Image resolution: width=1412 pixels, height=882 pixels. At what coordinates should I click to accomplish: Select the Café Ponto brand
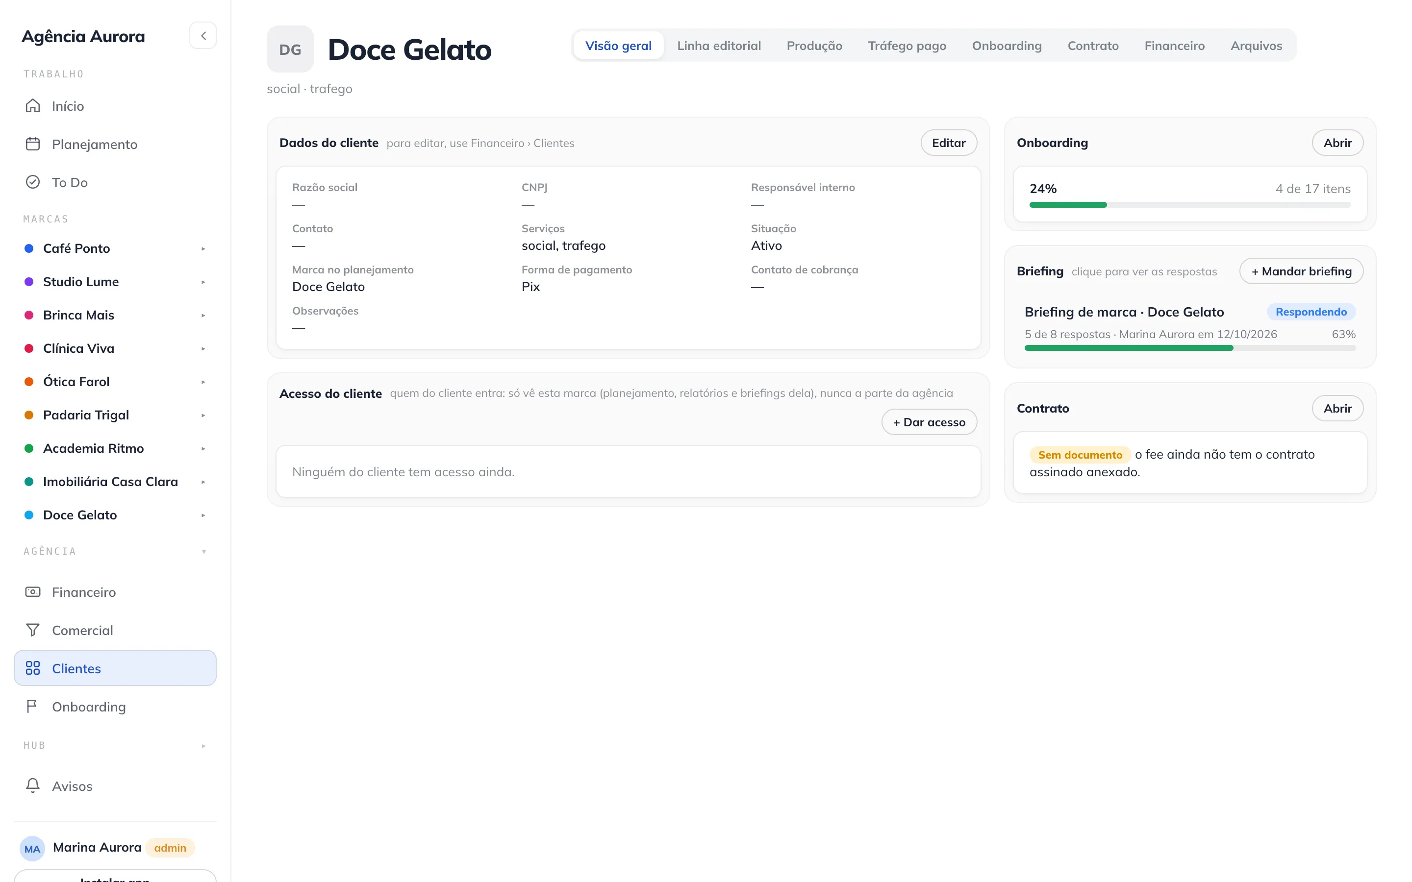76,248
